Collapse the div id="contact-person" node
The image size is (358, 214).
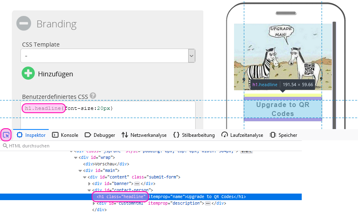point(89,190)
